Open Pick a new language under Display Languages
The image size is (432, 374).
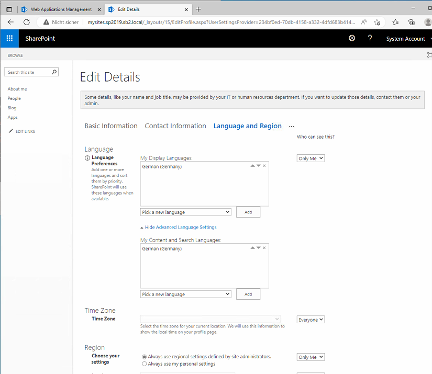186,212
